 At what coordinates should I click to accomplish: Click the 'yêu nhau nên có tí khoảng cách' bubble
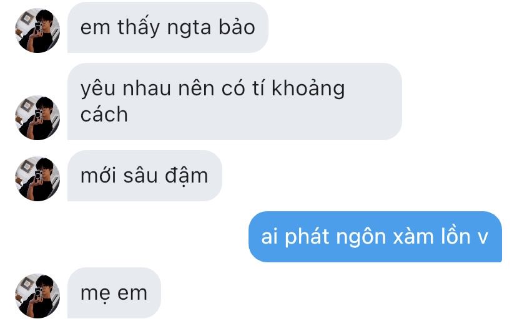234,102
